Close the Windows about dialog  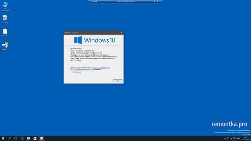(x=121, y=33)
